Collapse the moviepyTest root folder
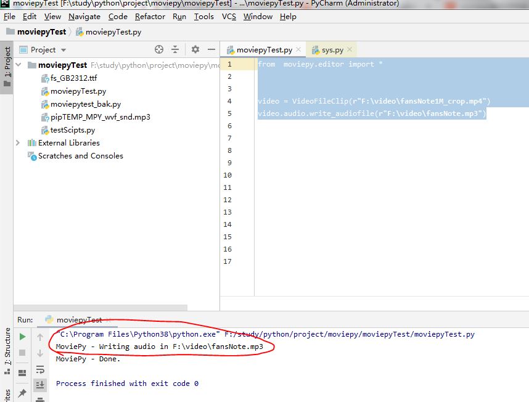The image size is (529, 402). (x=18, y=64)
